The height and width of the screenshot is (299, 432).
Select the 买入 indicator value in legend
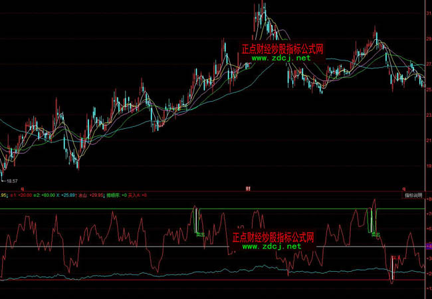coord(137,195)
